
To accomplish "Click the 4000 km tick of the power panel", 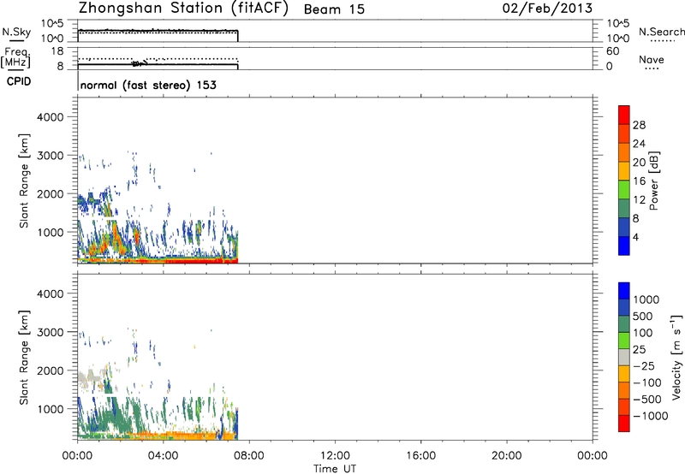I will tap(51, 117).
